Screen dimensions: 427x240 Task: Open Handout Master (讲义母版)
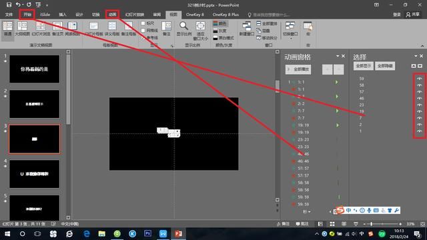click(112, 29)
